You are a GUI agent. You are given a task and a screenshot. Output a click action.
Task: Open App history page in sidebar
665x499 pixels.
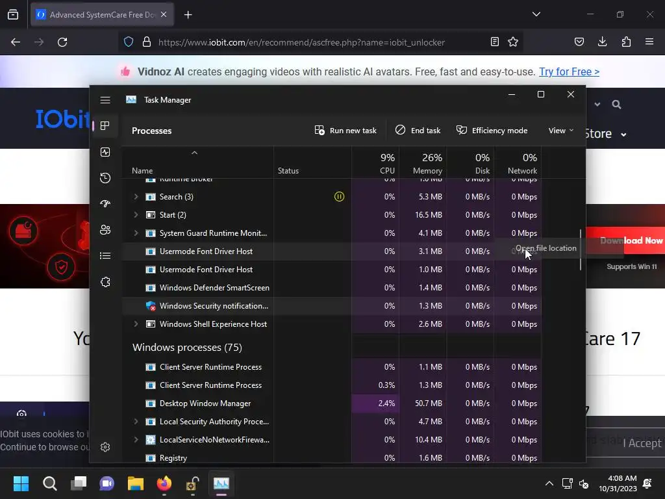pyautogui.click(x=105, y=178)
